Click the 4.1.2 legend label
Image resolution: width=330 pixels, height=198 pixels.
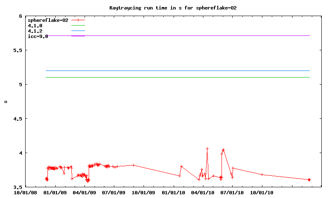point(35,31)
